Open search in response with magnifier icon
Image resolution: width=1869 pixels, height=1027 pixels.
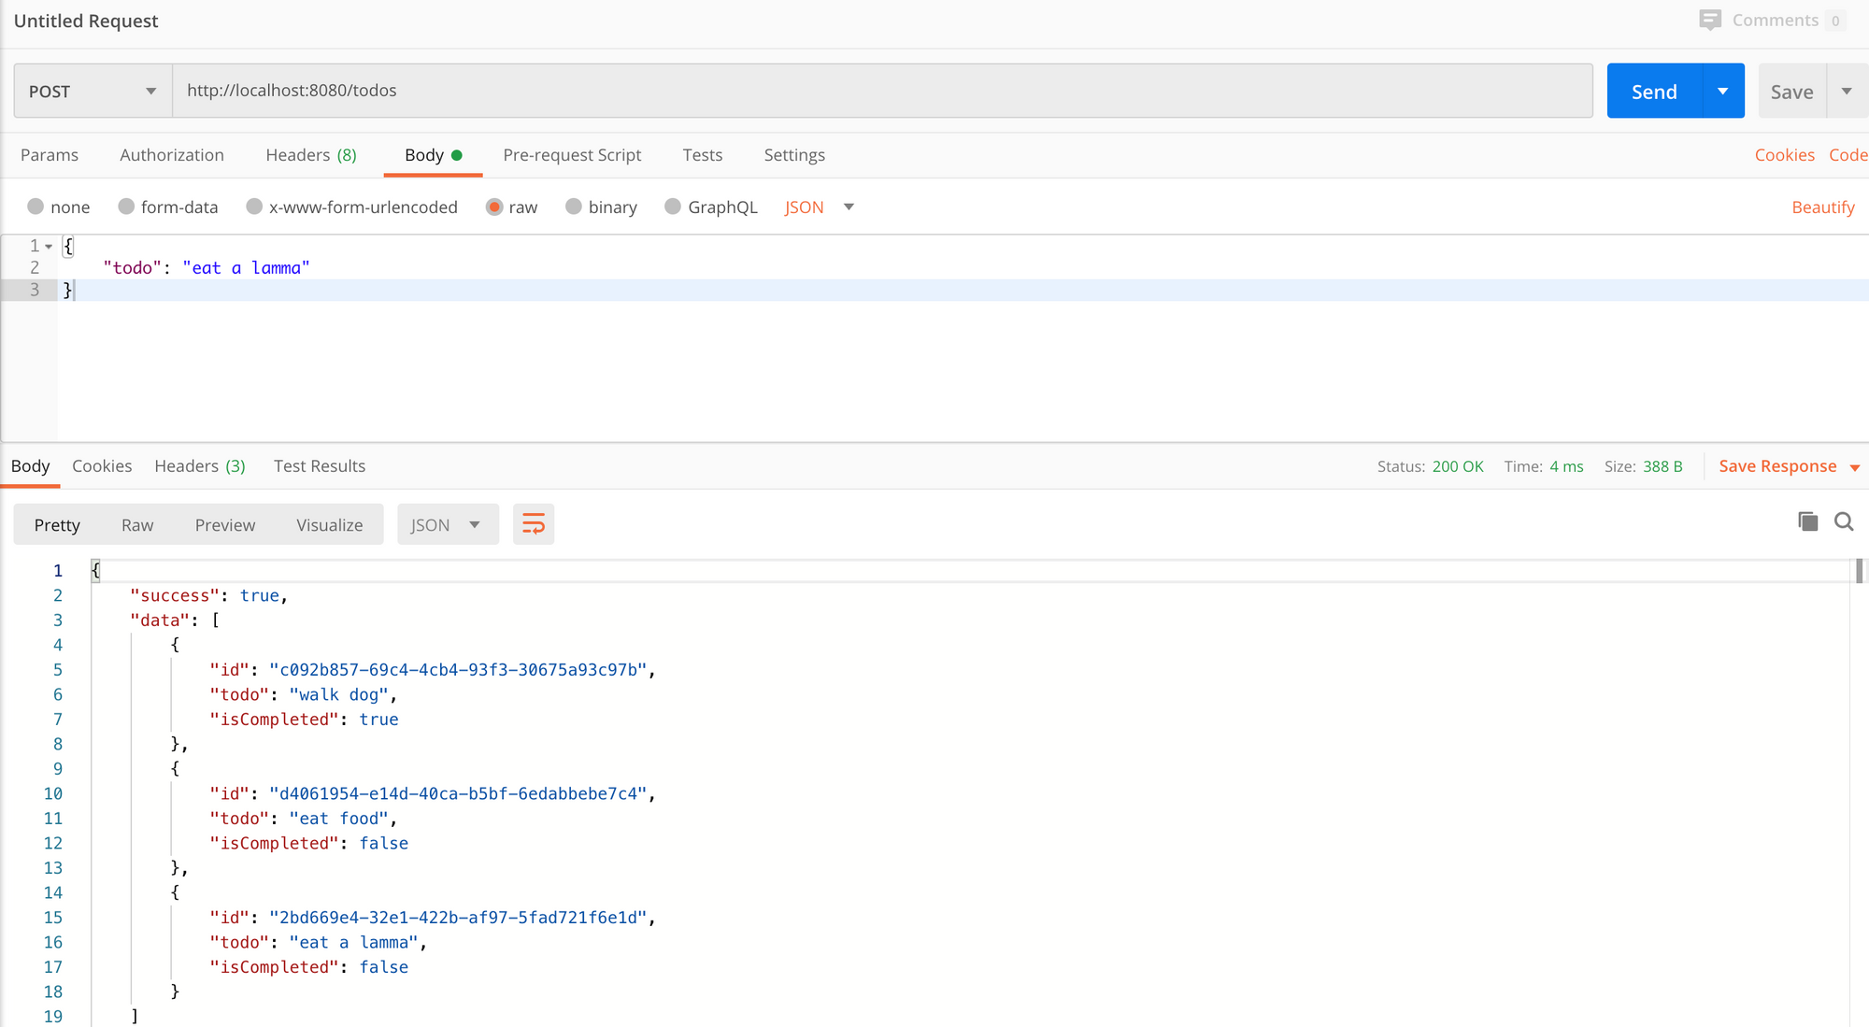[1844, 521]
